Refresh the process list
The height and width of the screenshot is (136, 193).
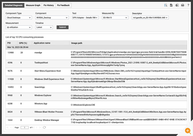click(45, 127)
